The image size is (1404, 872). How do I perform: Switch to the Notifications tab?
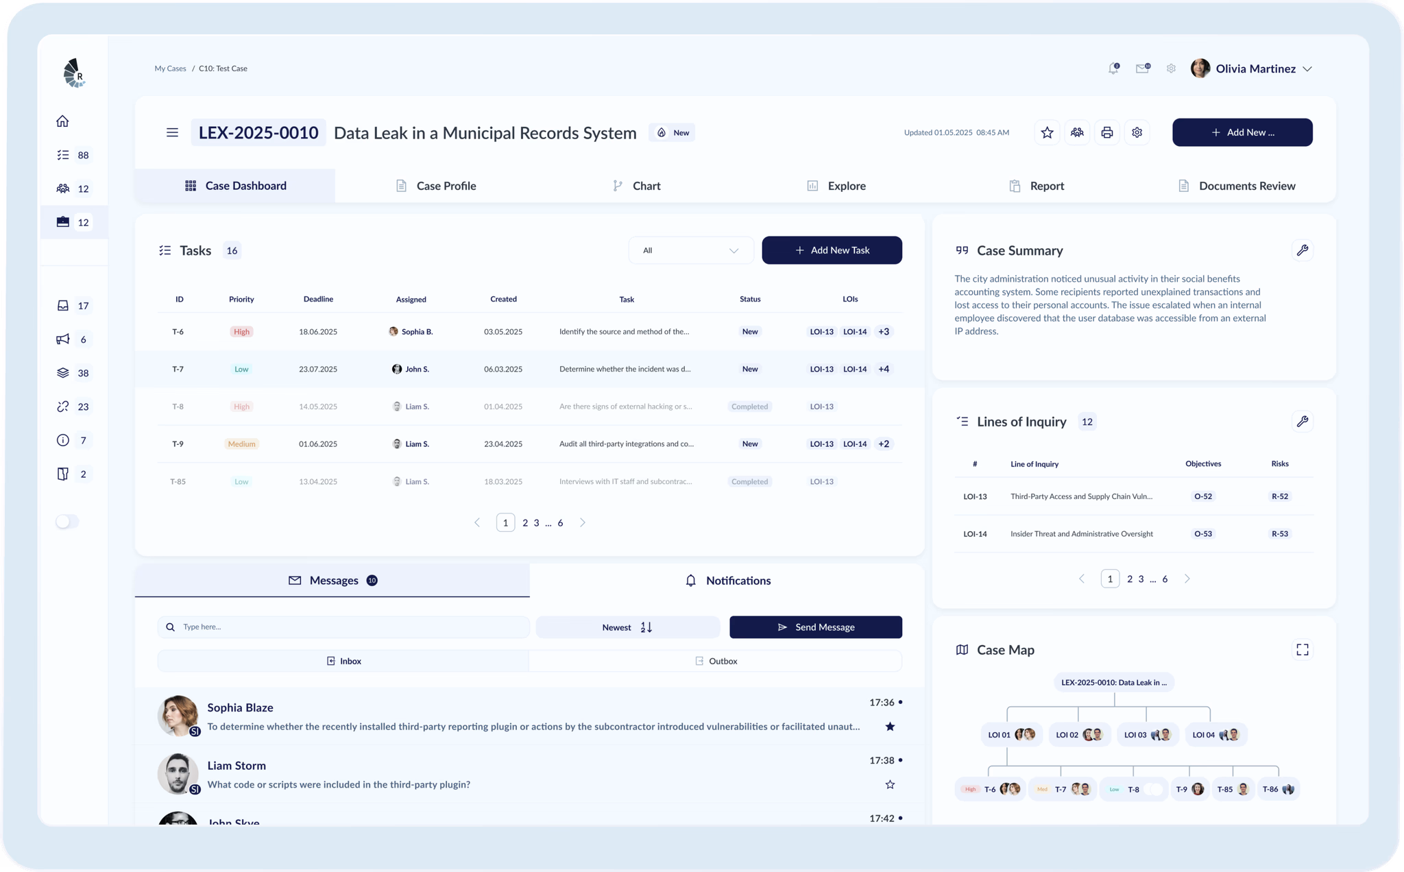click(727, 581)
